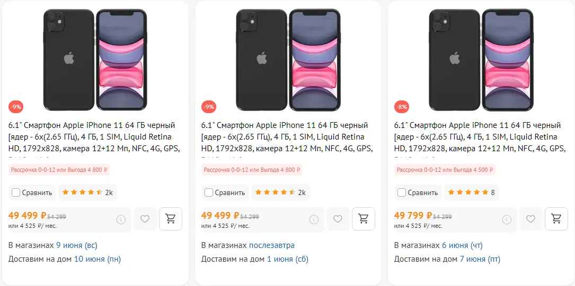Open the 6 июня (чт) store pickup link
Image resolution: width=575 pixels, height=286 pixels.
(462, 245)
